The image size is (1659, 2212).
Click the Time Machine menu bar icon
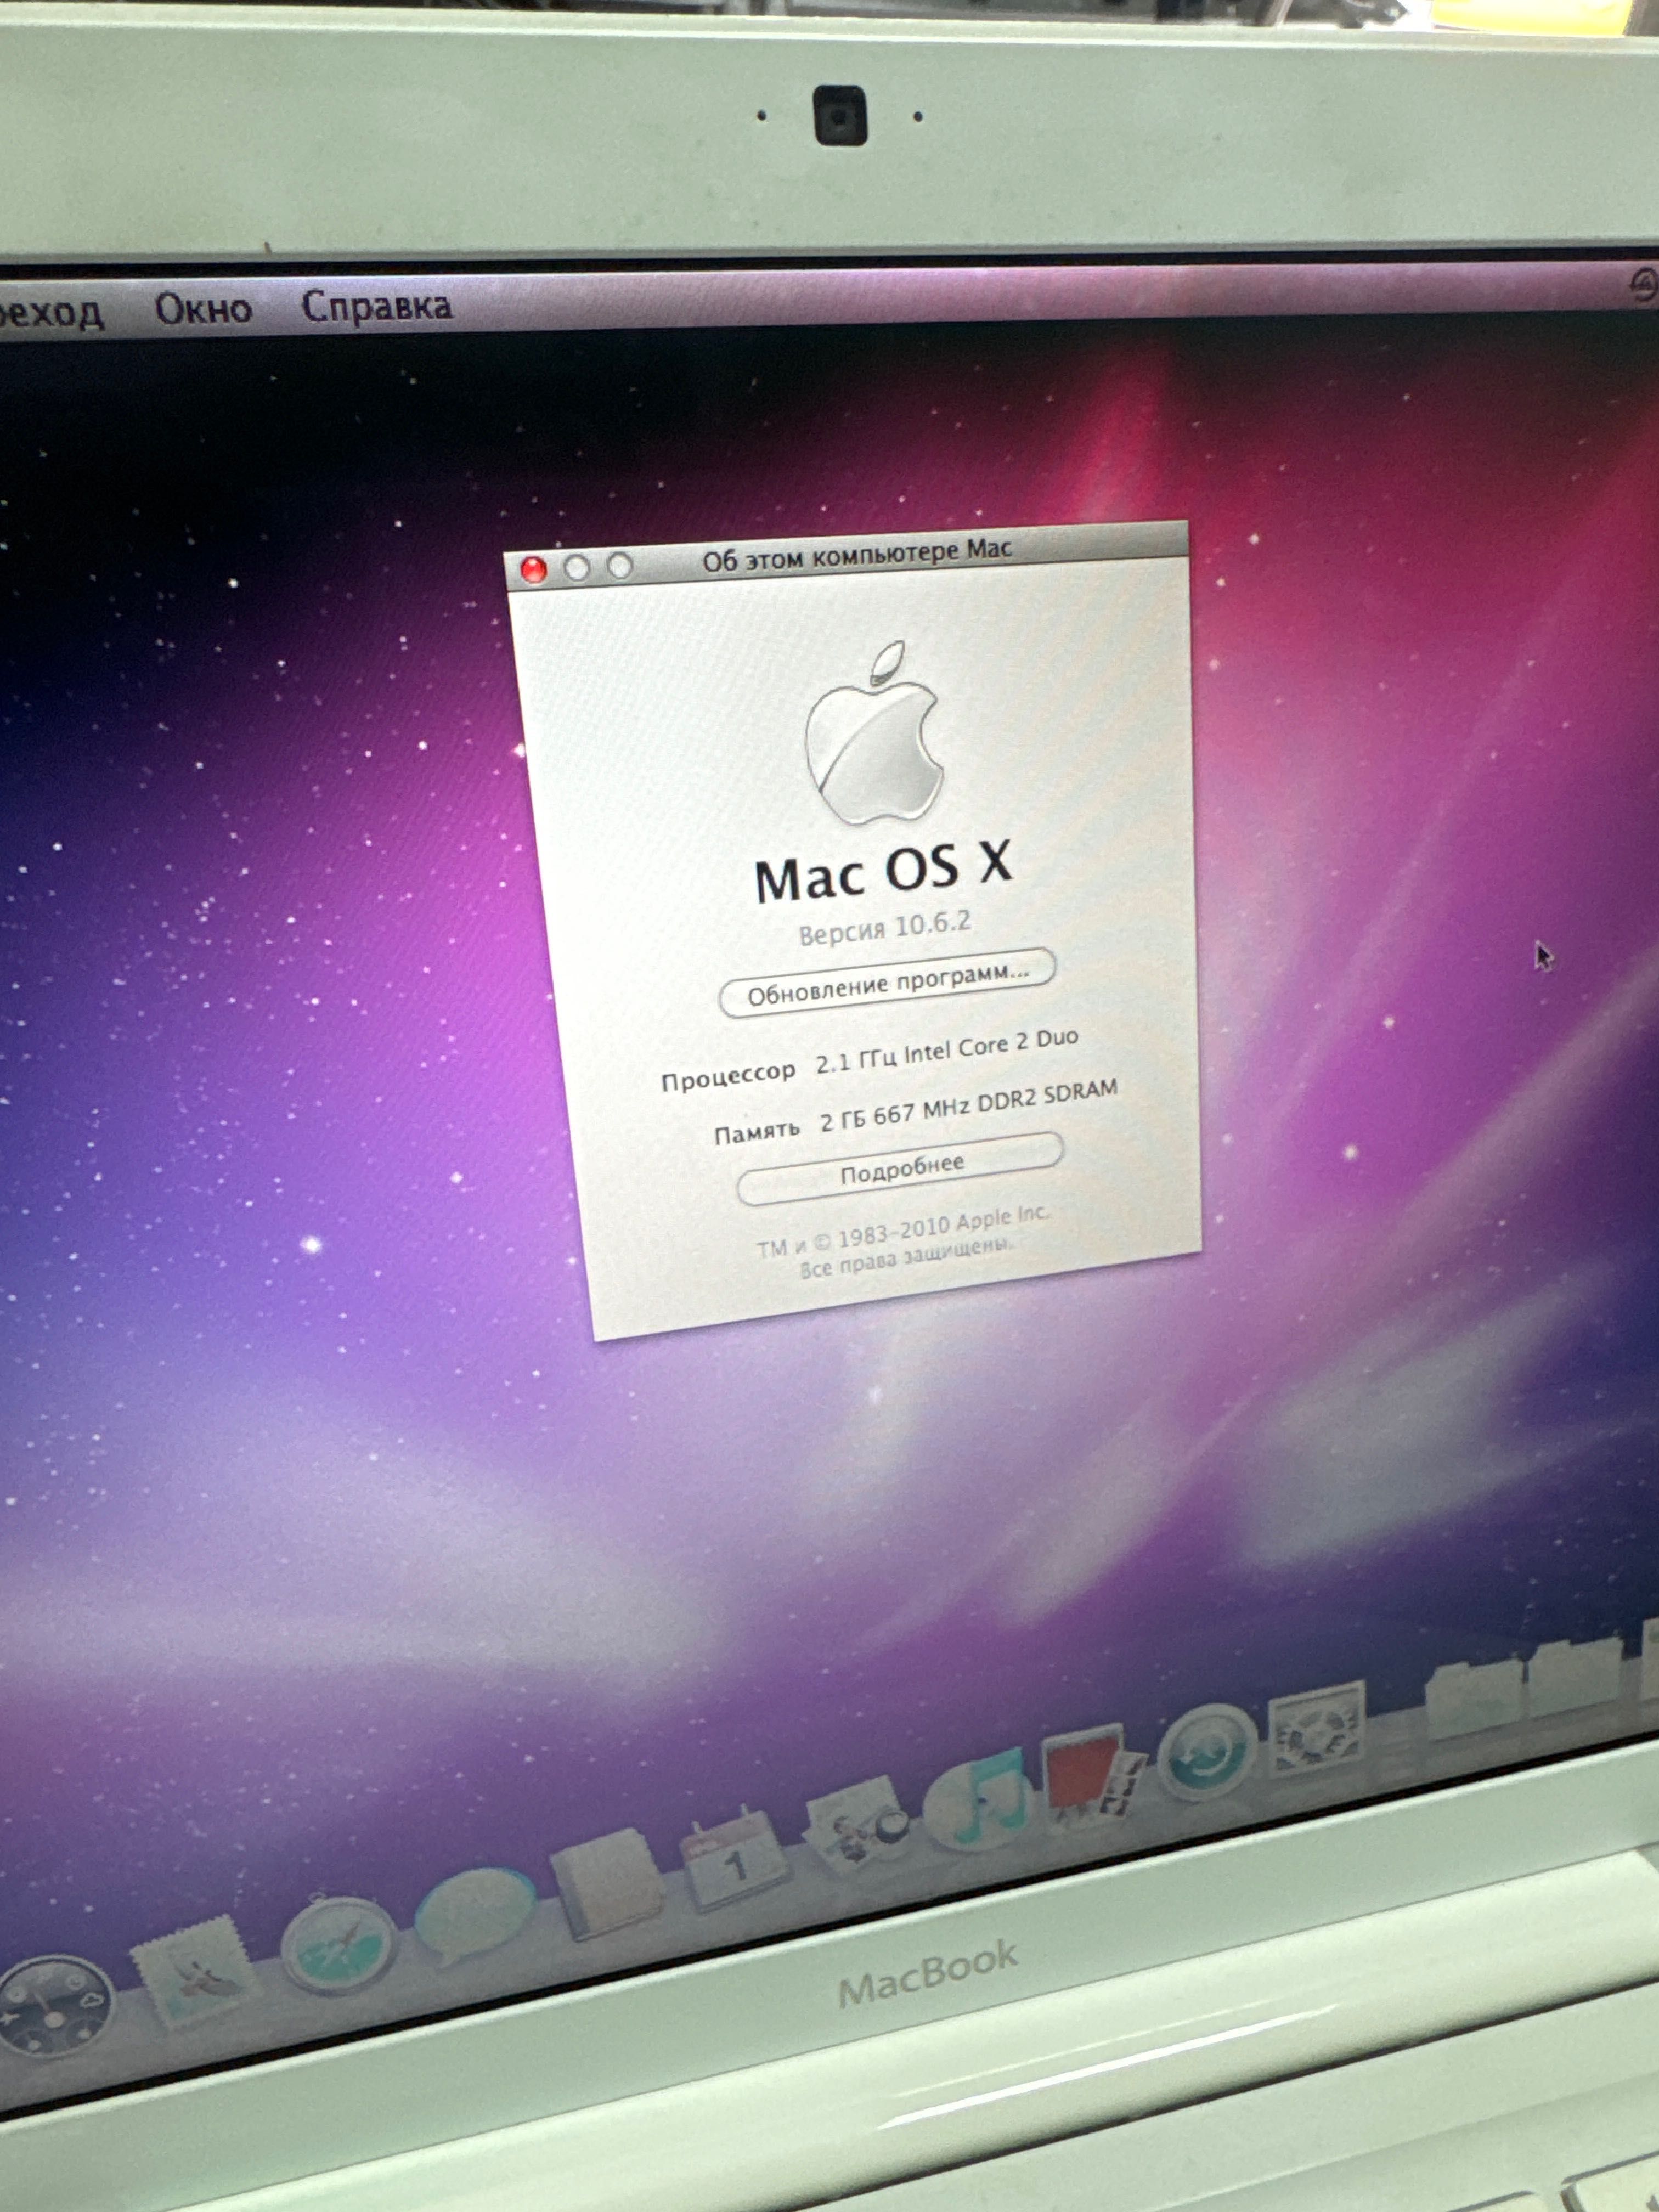pyautogui.click(x=1645, y=287)
